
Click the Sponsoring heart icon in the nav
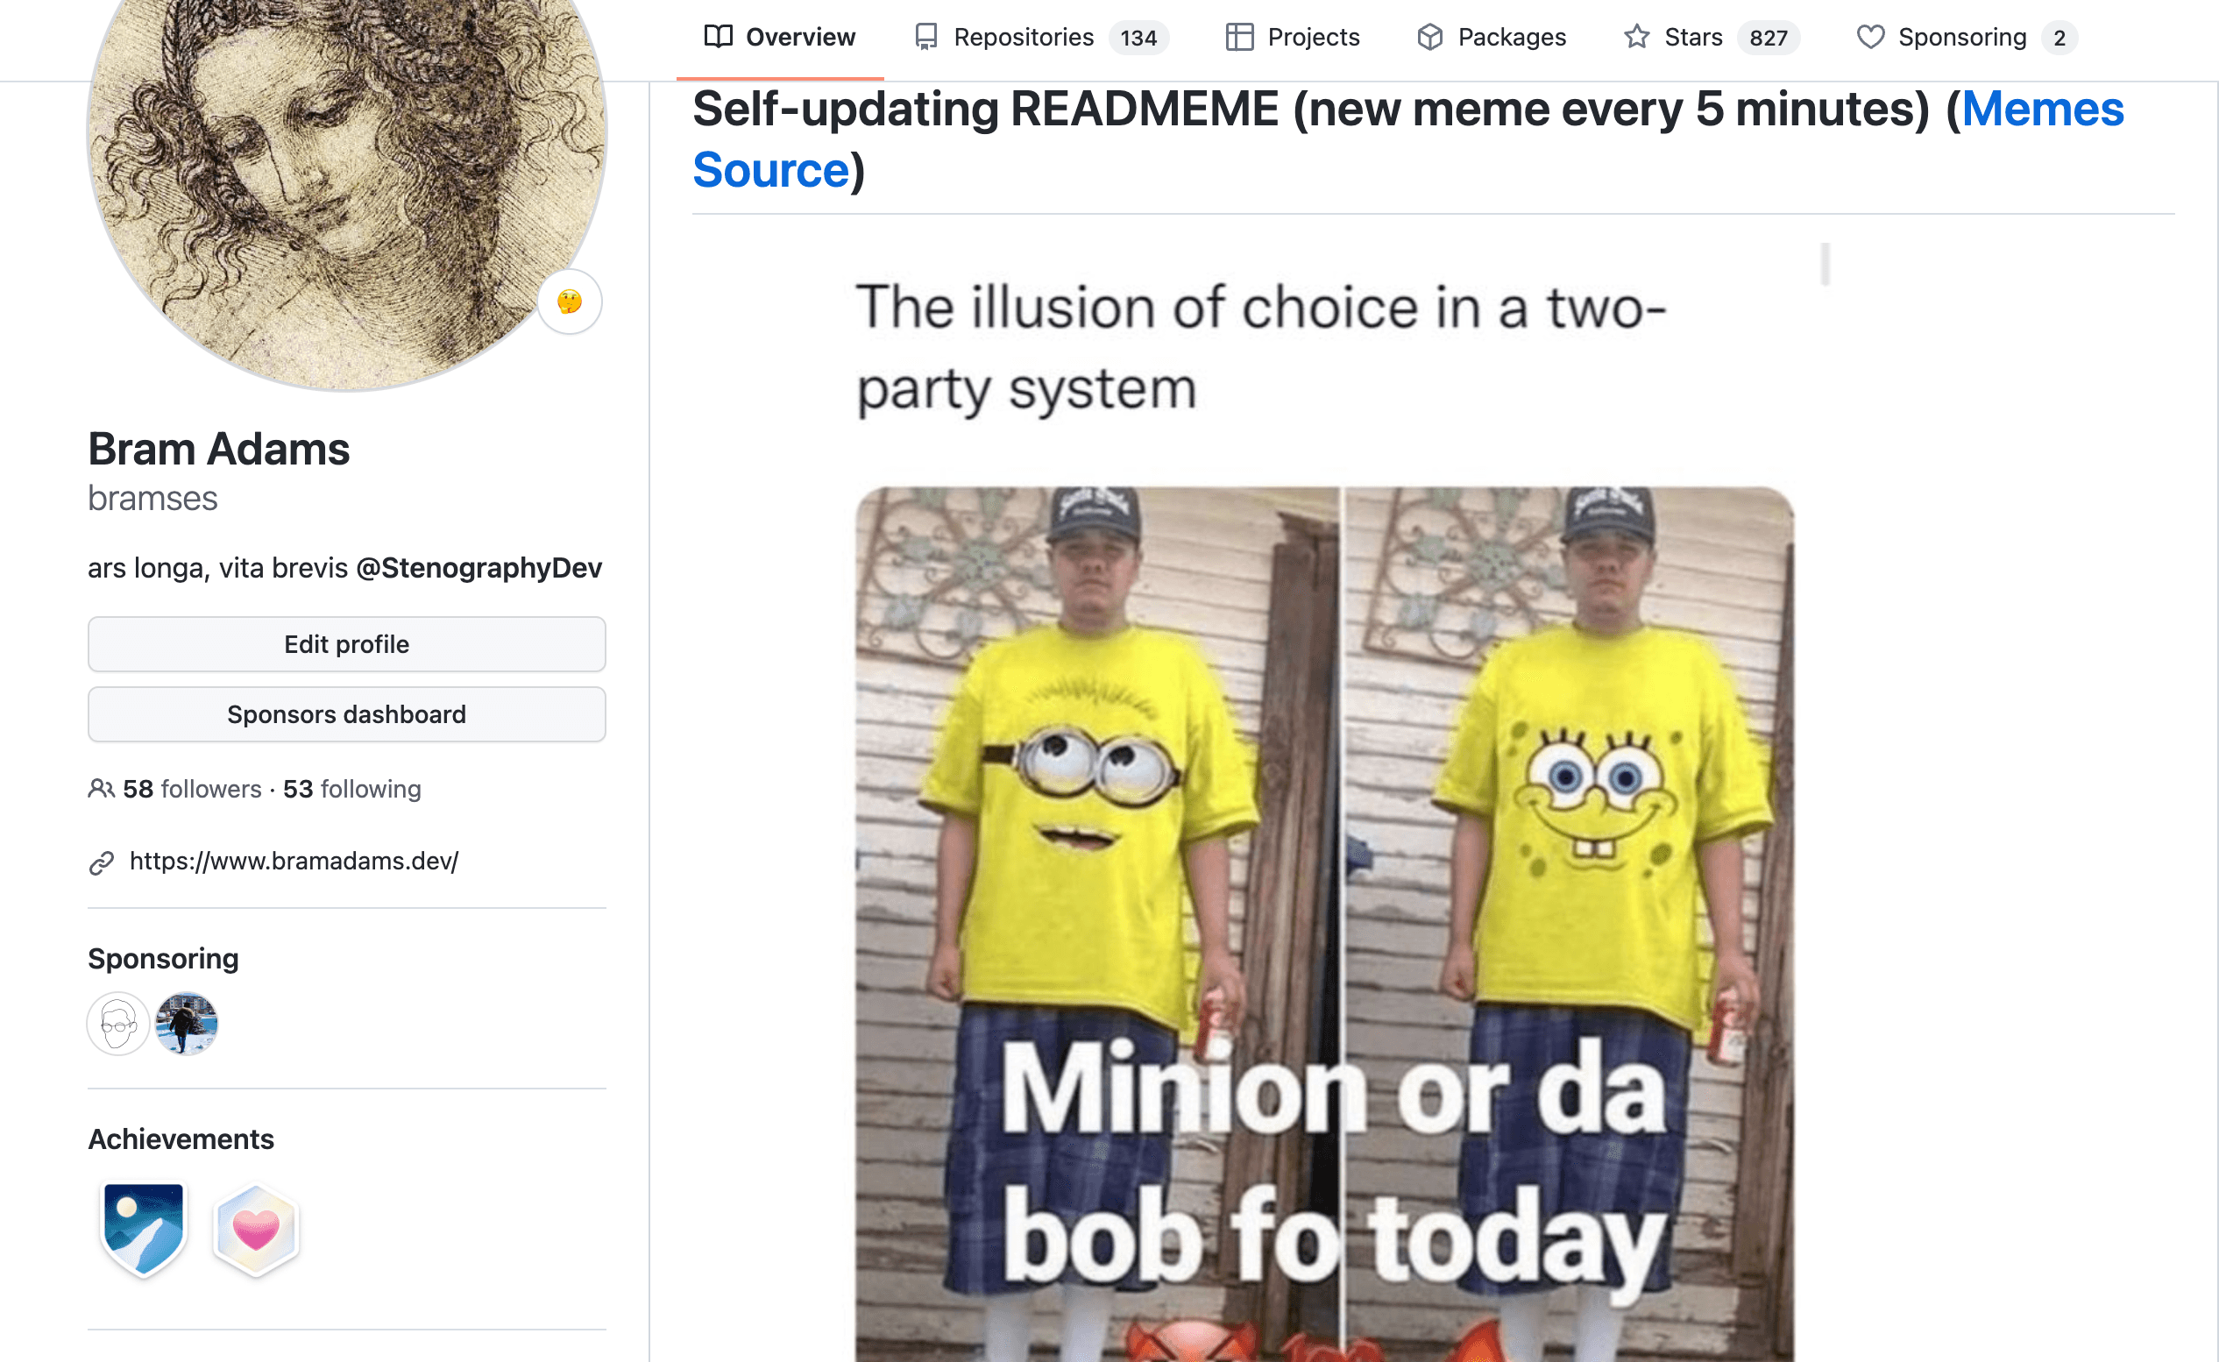click(1870, 37)
